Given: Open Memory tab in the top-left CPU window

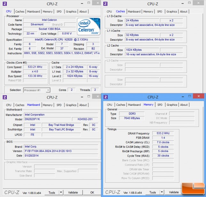Looking at the screenshot, I should coord(47,11).
